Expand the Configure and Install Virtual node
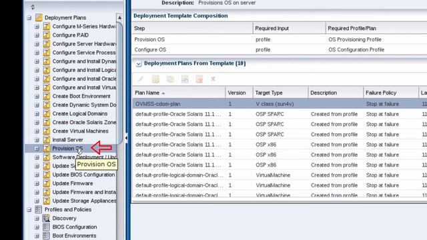 [x=37, y=87]
